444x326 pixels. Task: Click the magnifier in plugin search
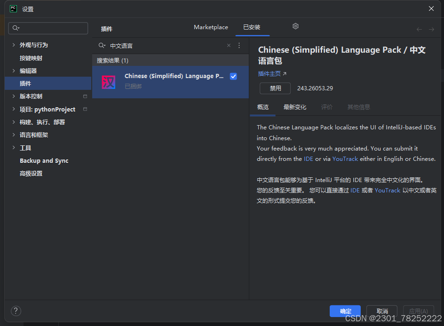coord(102,45)
